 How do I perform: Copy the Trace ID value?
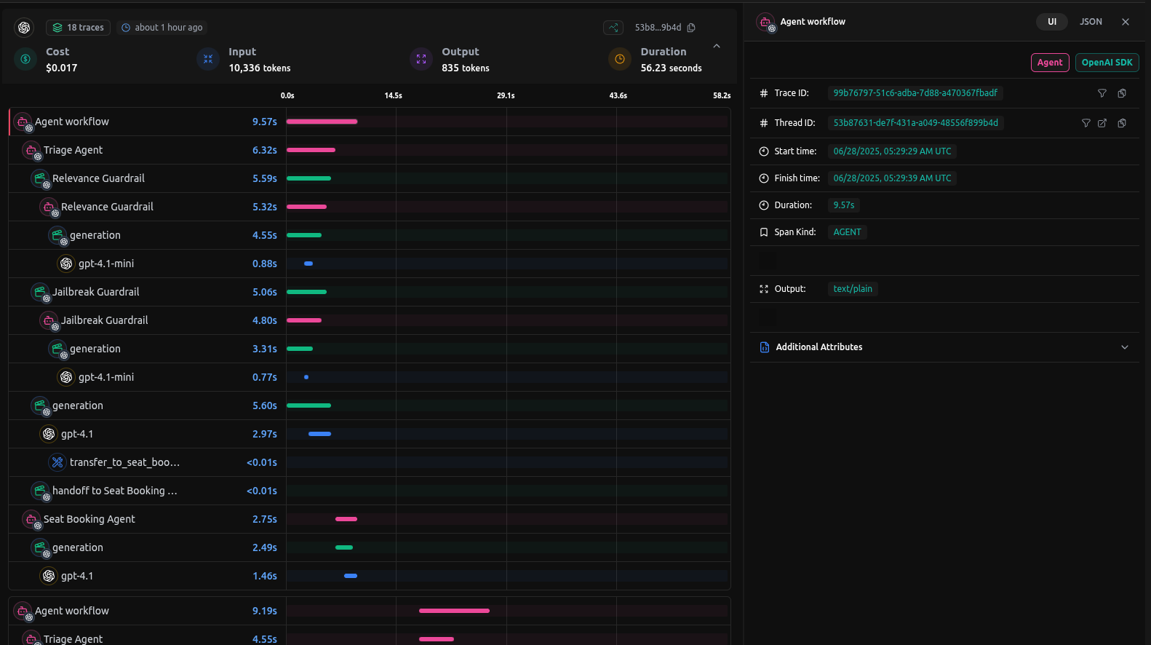pos(1122,93)
